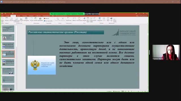Open view settings in Zoom share bar
Image resolution: width=181 pixels, height=101 pixels.
[x=92, y=14]
